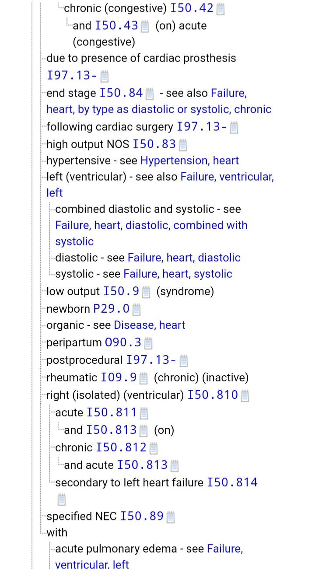
Task: Click the note icon beside I50.42
Action: (220, 9)
